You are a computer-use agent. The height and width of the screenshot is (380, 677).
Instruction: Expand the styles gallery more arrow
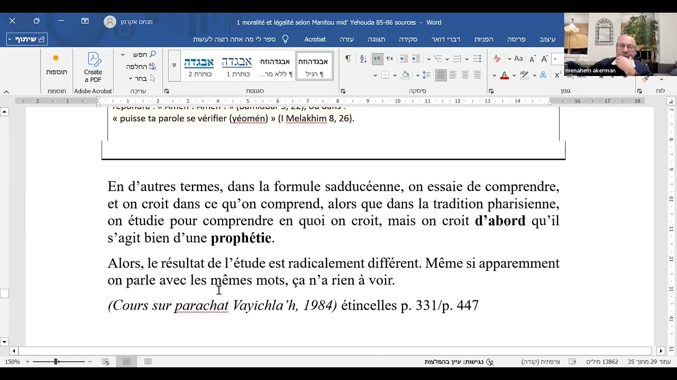click(174, 65)
